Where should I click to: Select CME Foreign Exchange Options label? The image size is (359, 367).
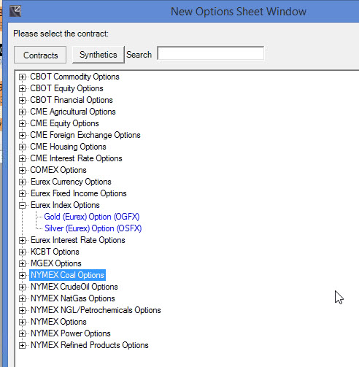85,135
